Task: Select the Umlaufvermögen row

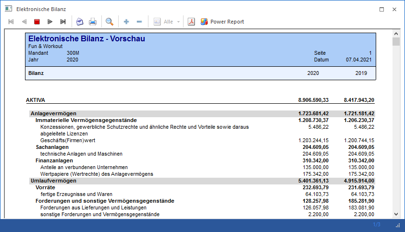Action: pos(202,181)
